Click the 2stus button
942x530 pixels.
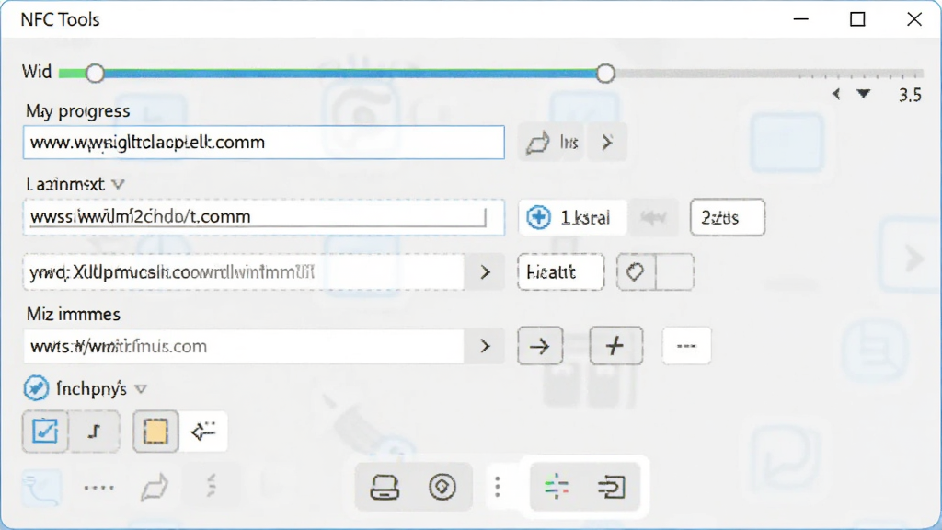click(x=727, y=217)
